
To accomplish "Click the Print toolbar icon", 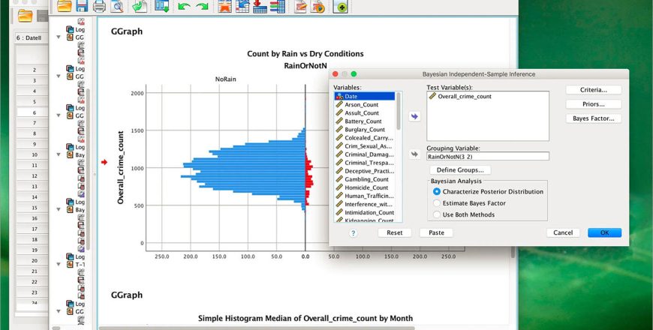I will coord(99,6).
